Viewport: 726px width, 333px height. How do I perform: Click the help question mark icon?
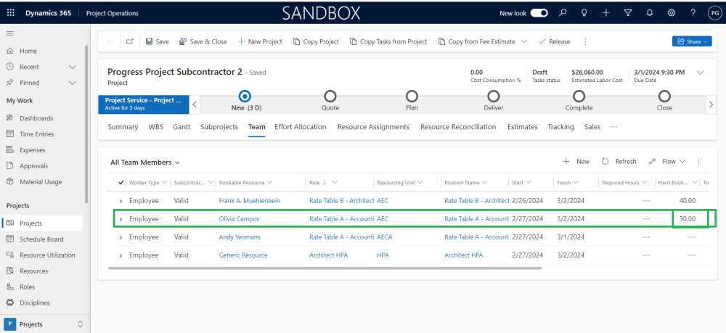pyautogui.click(x=693, y=13)
